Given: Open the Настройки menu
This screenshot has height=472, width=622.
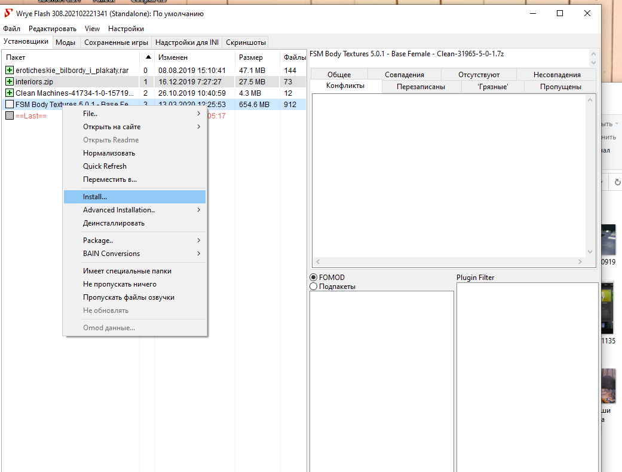Looking at the screenshot, I should coord(126,29).
